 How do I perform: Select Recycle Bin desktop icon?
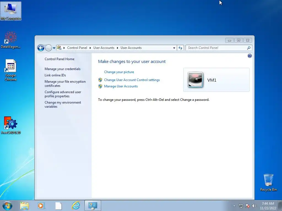pos(268,182)
